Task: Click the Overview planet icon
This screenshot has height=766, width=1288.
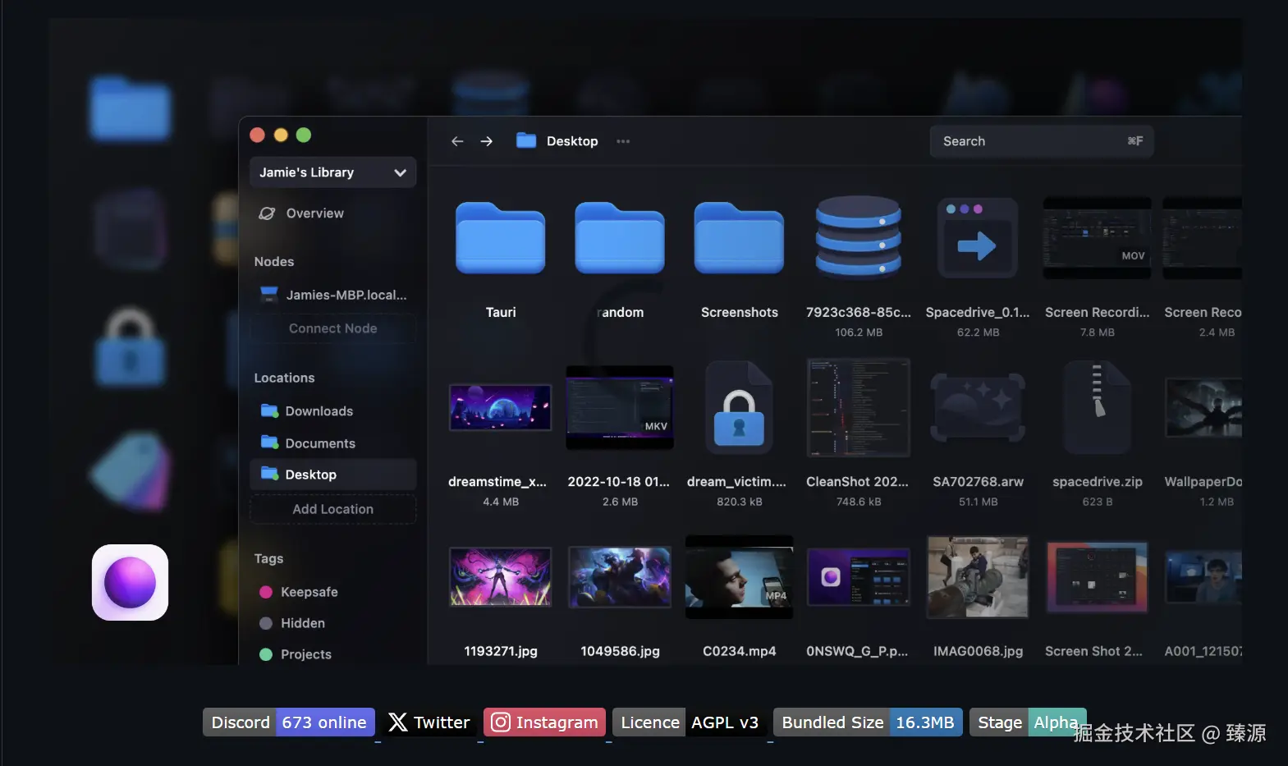Action: 267,213
